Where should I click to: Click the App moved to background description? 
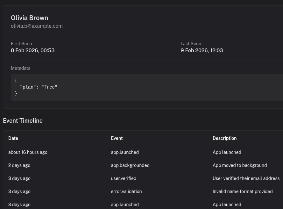(x=240, y=165)
